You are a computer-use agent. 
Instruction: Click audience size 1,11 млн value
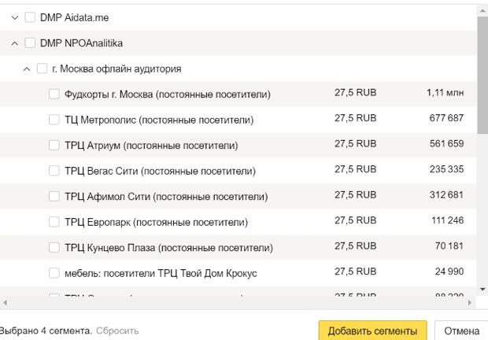point(445,92)
